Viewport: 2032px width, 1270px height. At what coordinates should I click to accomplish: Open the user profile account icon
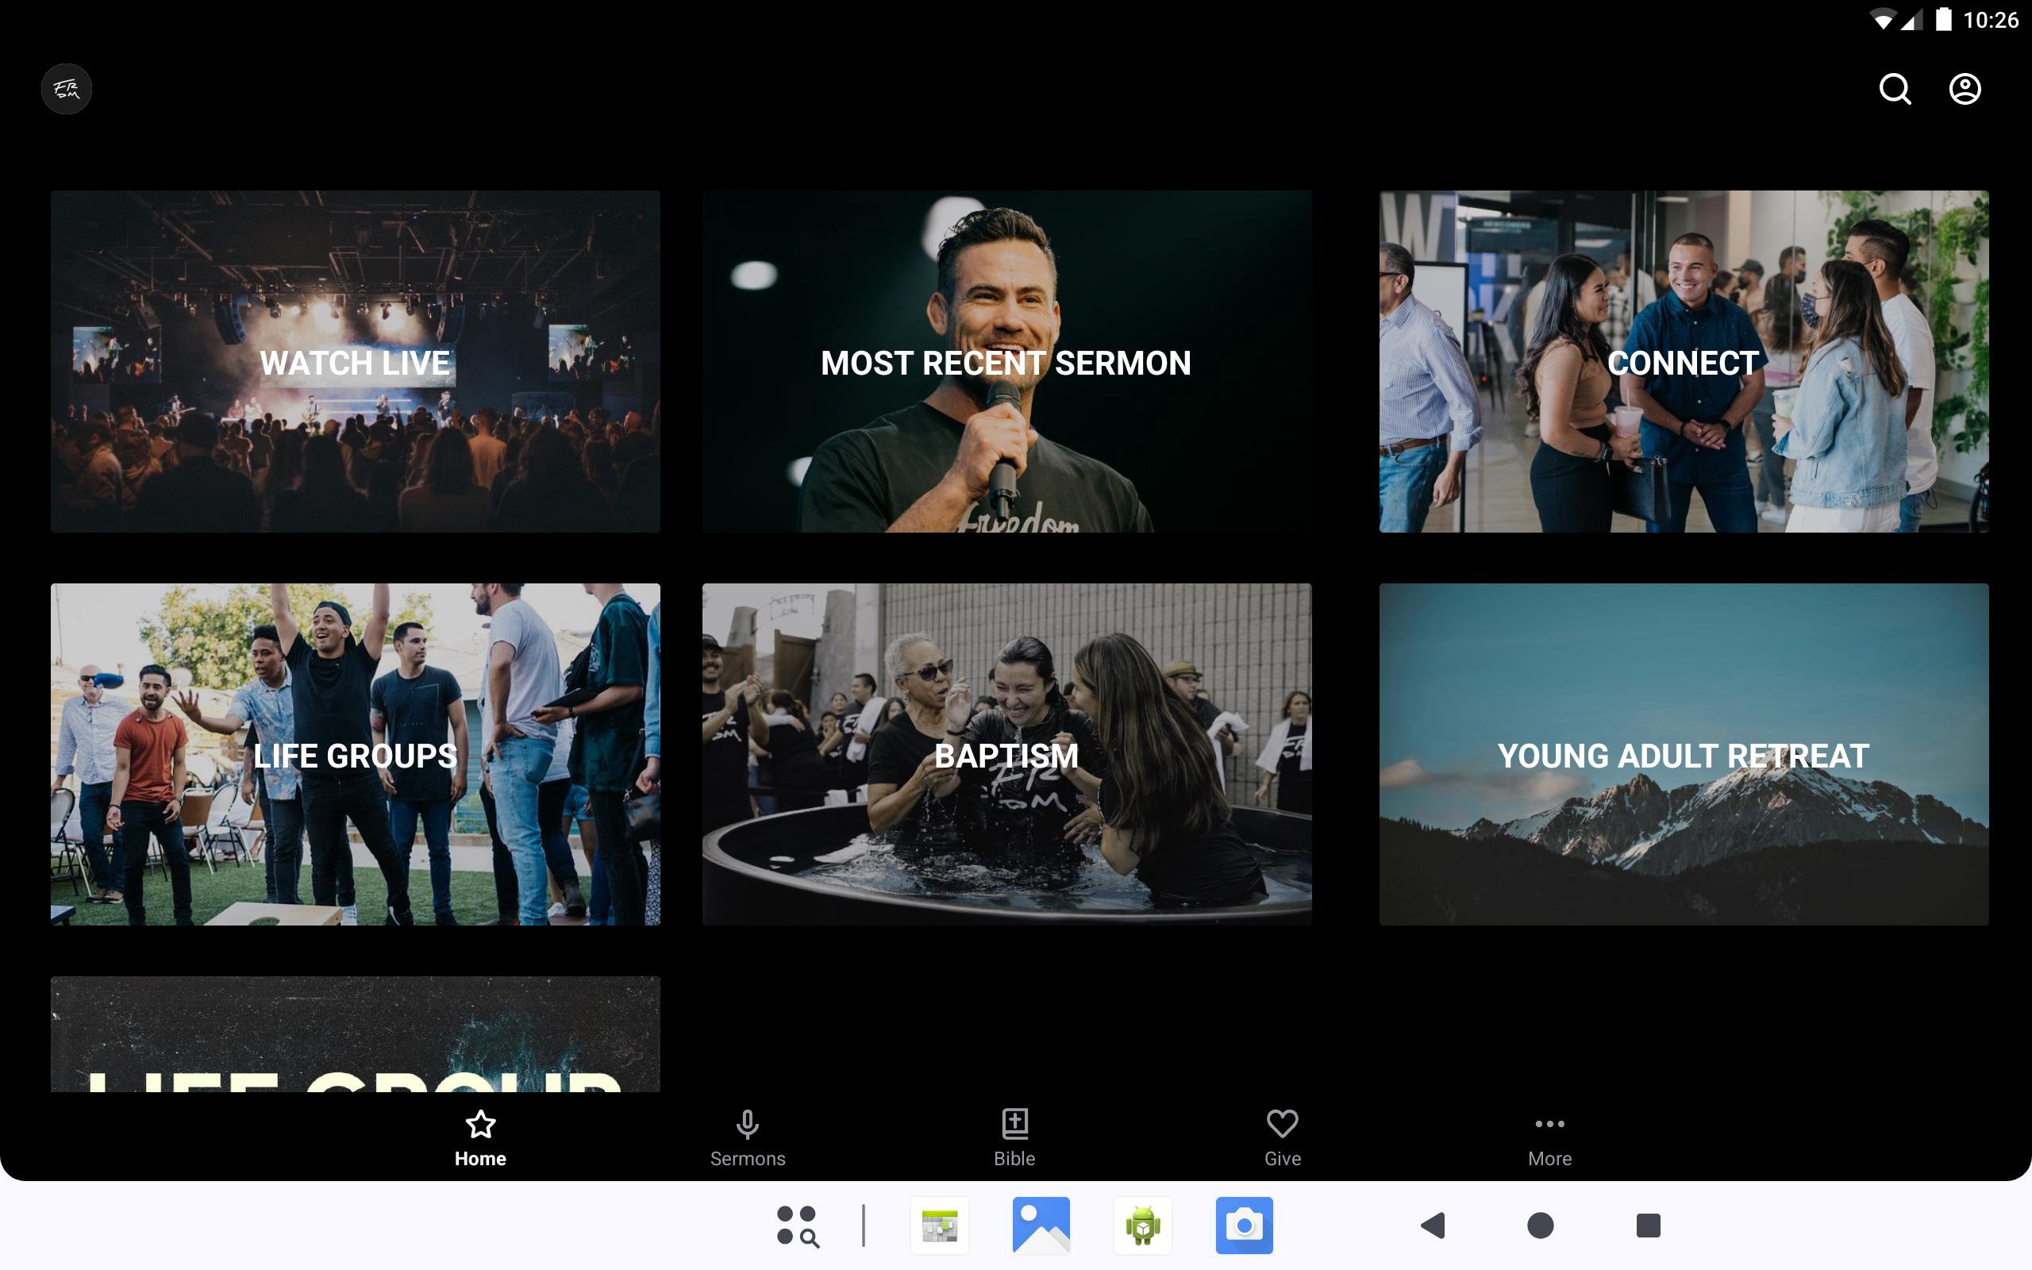[x=1964, y=89]
